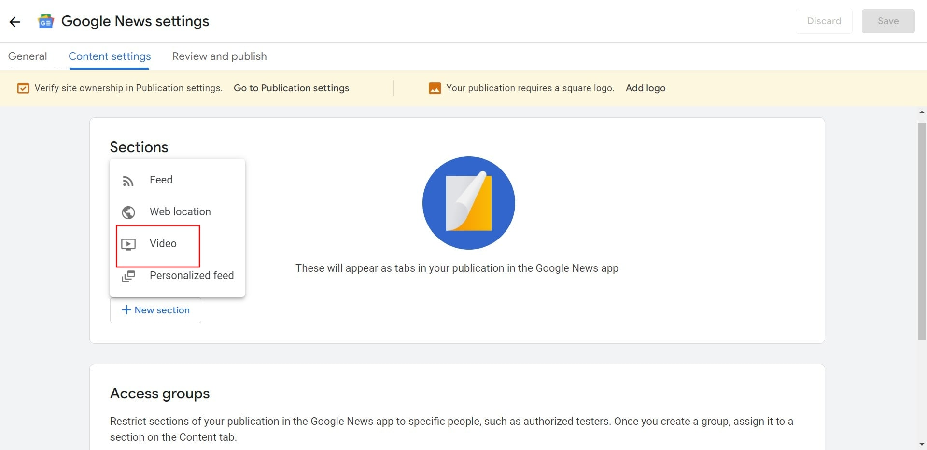
Task: Click 'Verify site ownership' notice text
Action: pos(128,88)
